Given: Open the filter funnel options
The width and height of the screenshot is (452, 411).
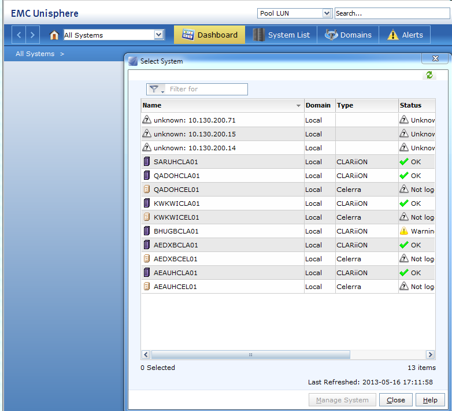Looking at the screenshot, I should 157,89.
